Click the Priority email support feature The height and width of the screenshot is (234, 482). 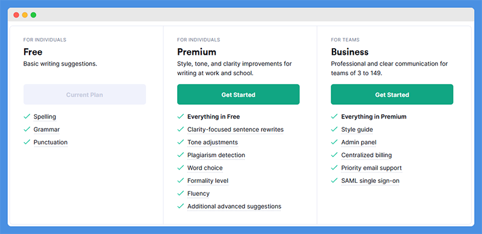371,168
